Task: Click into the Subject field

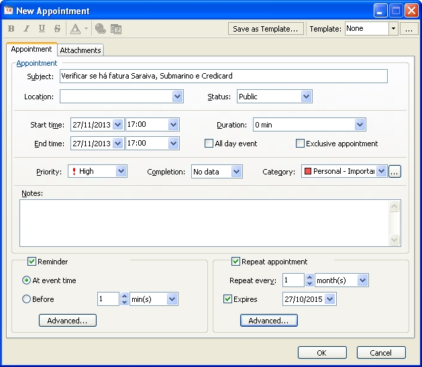Action: click(223, 76)
